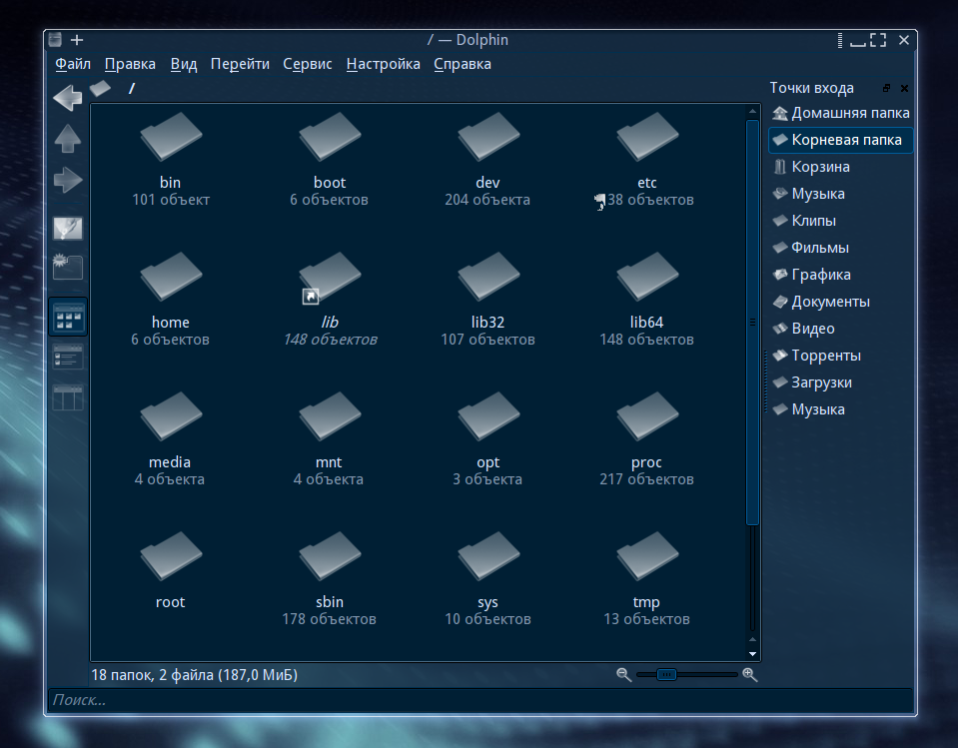Select the opt folder
The image size is (958, 748).
pos(487,439)
